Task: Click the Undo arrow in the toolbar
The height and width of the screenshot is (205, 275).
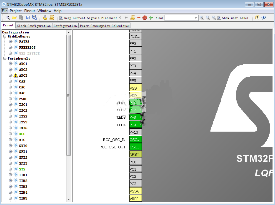Action: click(x=120, y=18)
